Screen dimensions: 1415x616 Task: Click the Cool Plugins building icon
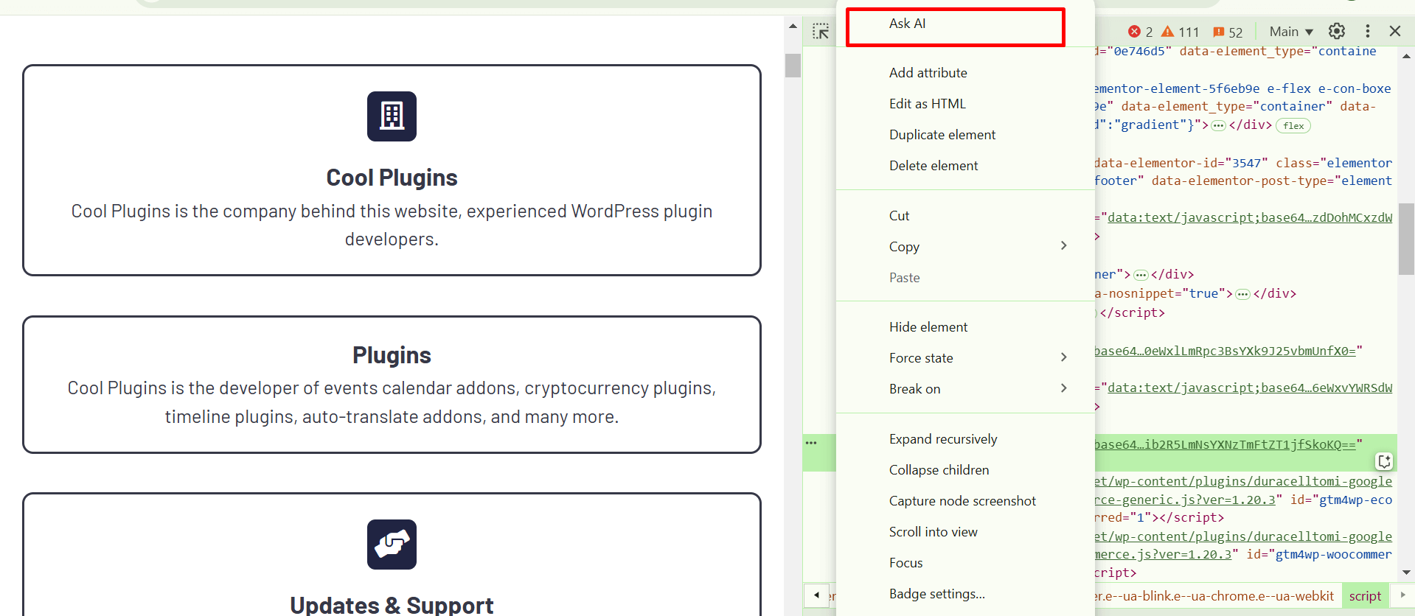[392, 116]
